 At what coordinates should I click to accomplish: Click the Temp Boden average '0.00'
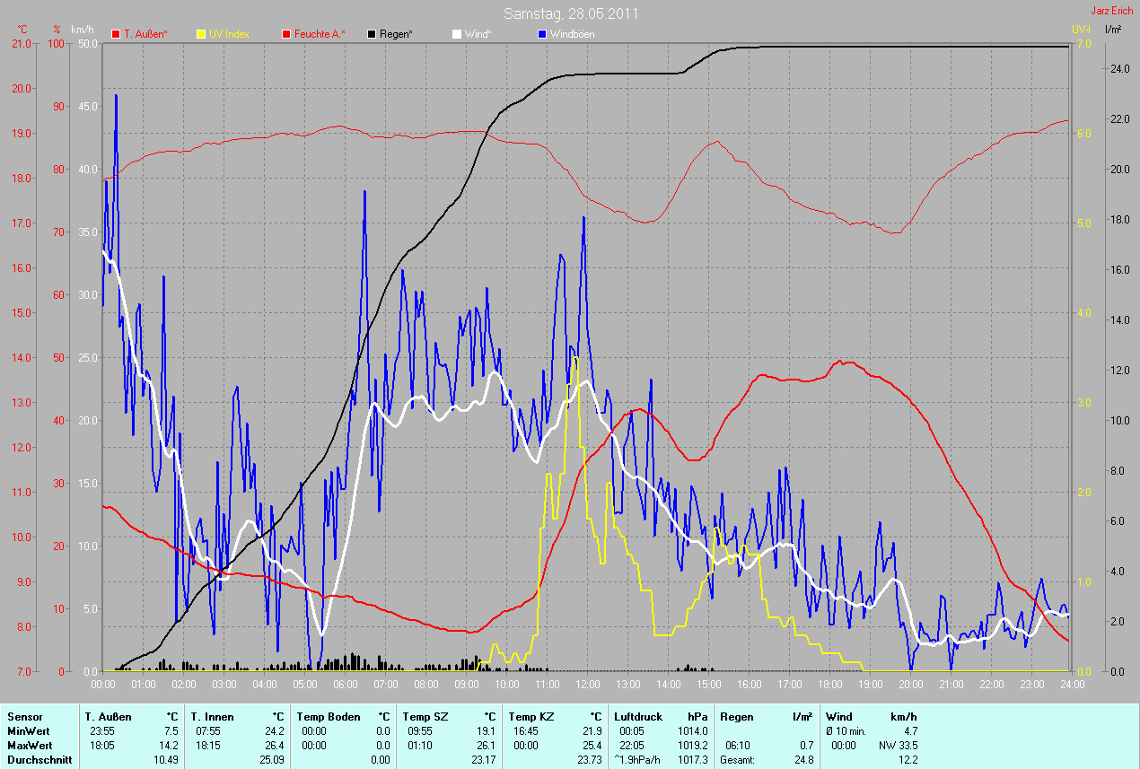coord(381,760)
